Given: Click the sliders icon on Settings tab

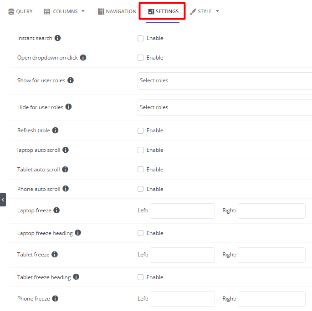Looking at the screenshot, I should (x=151, y=11).
